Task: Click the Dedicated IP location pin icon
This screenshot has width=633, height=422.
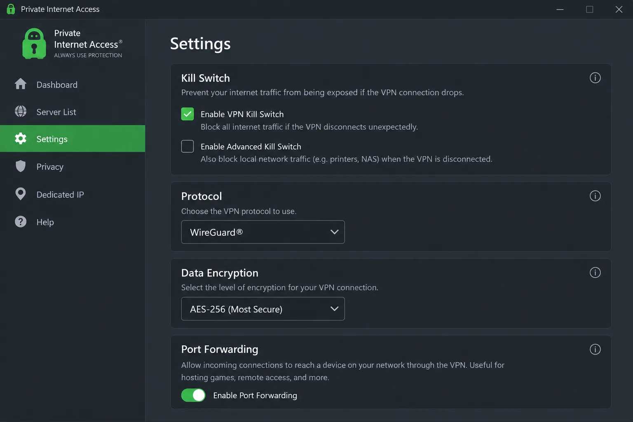Action: click(21, 194)
